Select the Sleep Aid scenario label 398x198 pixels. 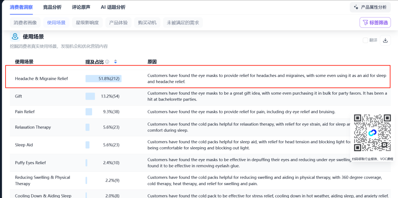[x=24, y=145]
